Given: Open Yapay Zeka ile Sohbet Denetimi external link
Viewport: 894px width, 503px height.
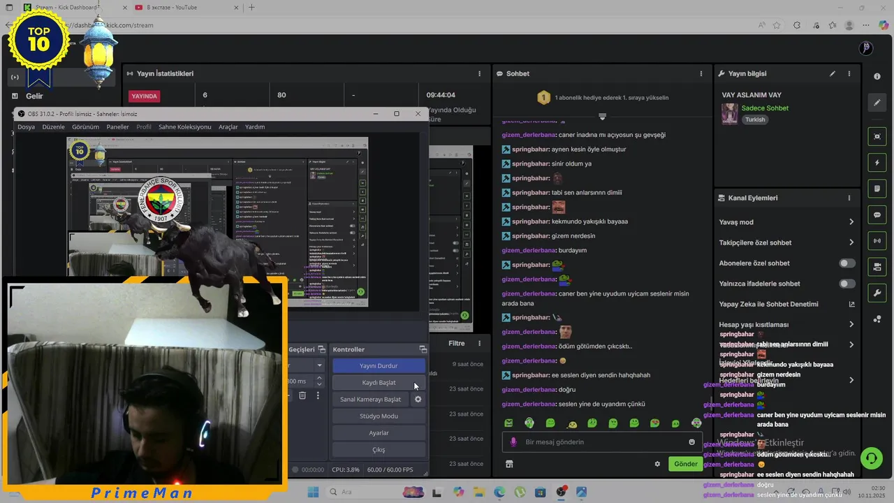Looking at the screenshot, I should 851,304.
